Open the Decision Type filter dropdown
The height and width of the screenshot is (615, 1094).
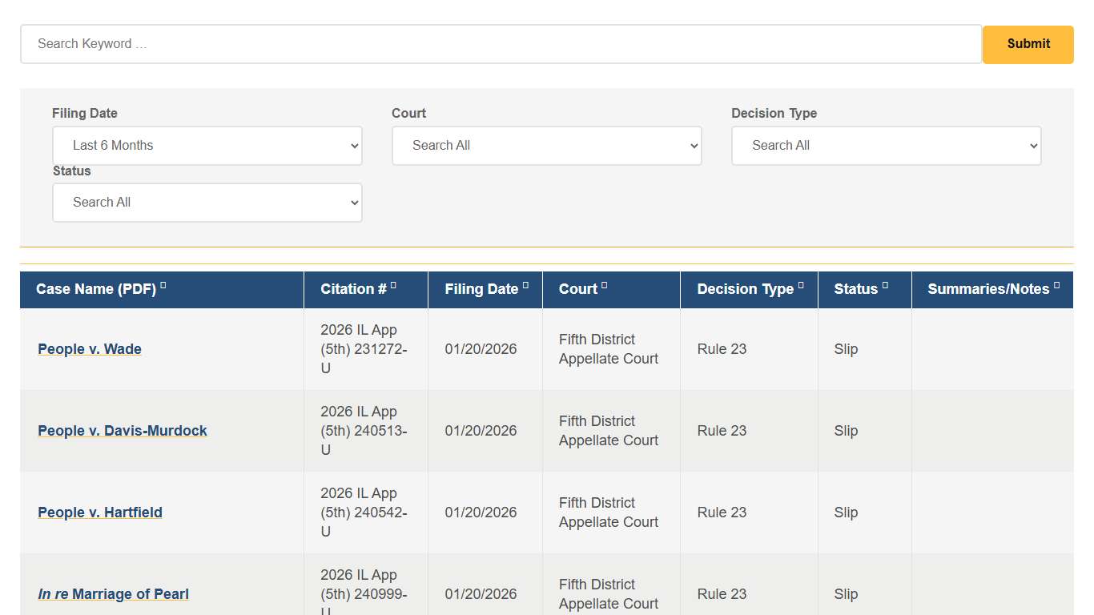point(886,146)
